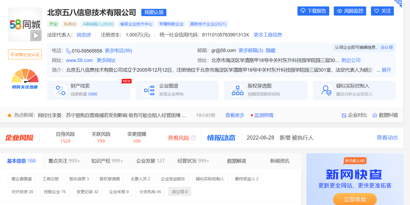Viewport: 410px width, 205px height.
Task: Select the 主要人员 2 sub-tab
Action: click(140, 179)
